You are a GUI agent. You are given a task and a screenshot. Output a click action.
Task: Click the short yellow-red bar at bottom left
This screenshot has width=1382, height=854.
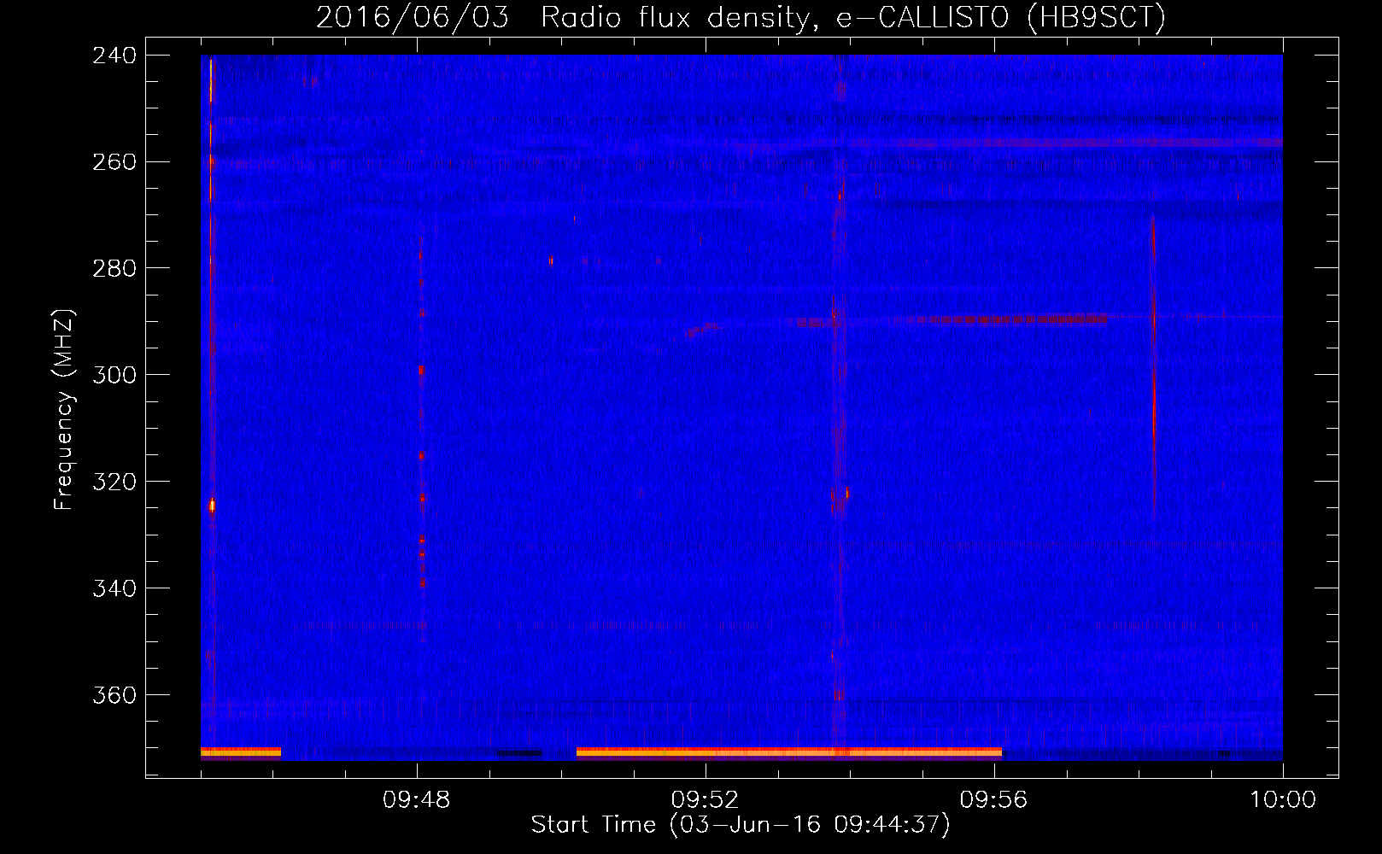241,752
